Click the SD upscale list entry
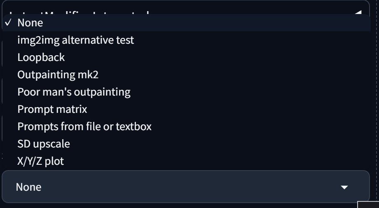The width and height of the screenshot is (379, 208). click(43, 144)
